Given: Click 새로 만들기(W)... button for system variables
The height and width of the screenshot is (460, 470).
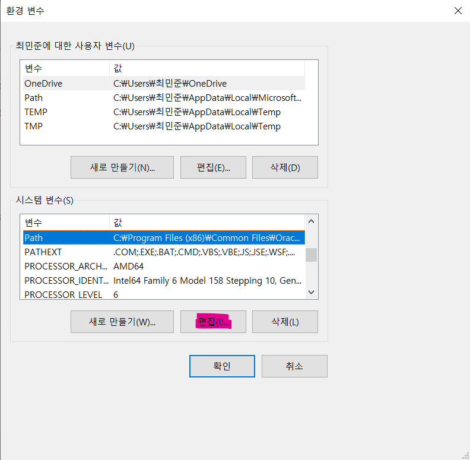Looking at the screenshot, I should pos(122,322).
